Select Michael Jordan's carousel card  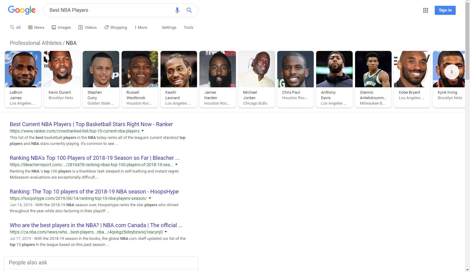point(256,79)
